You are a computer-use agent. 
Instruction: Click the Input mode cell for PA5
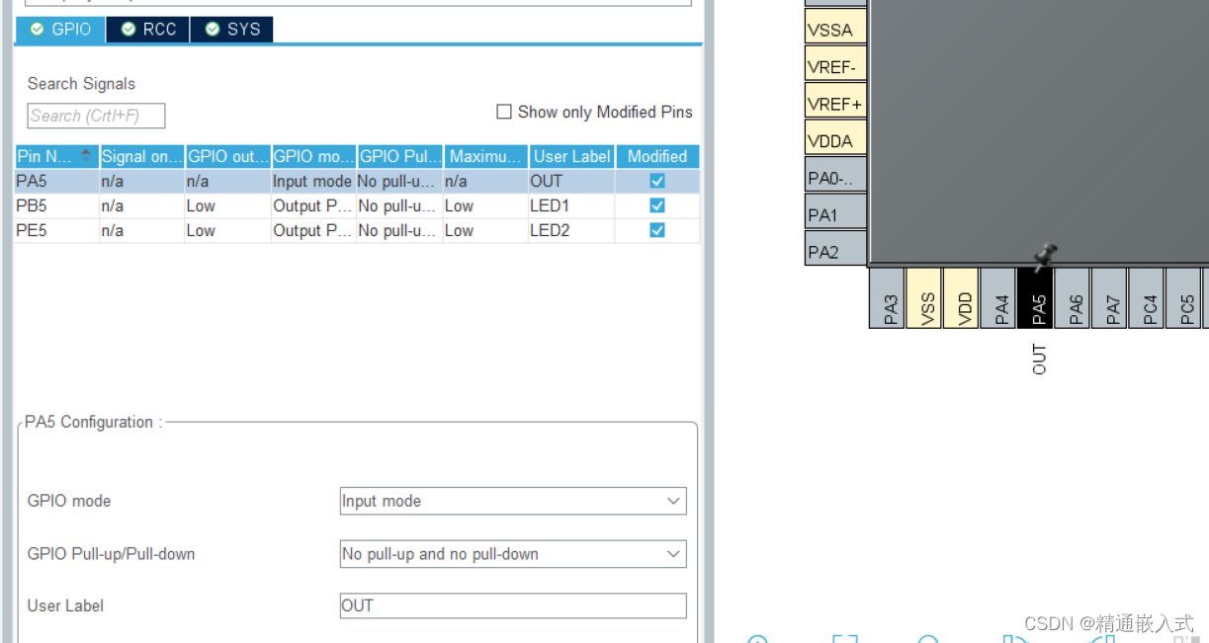(x=313, y=181)
